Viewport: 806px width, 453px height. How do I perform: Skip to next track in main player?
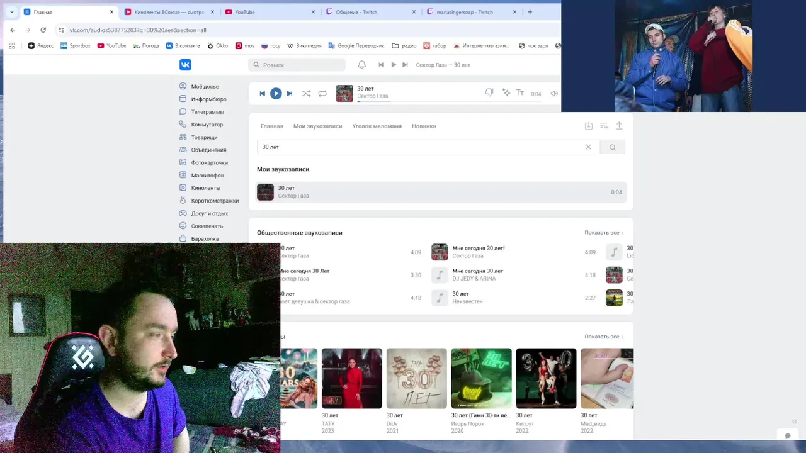click(290, 94)
